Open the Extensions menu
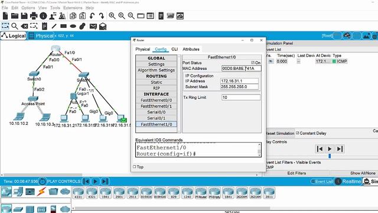The width and height of the screenshot is (378, 213). (x=73, y=8)
